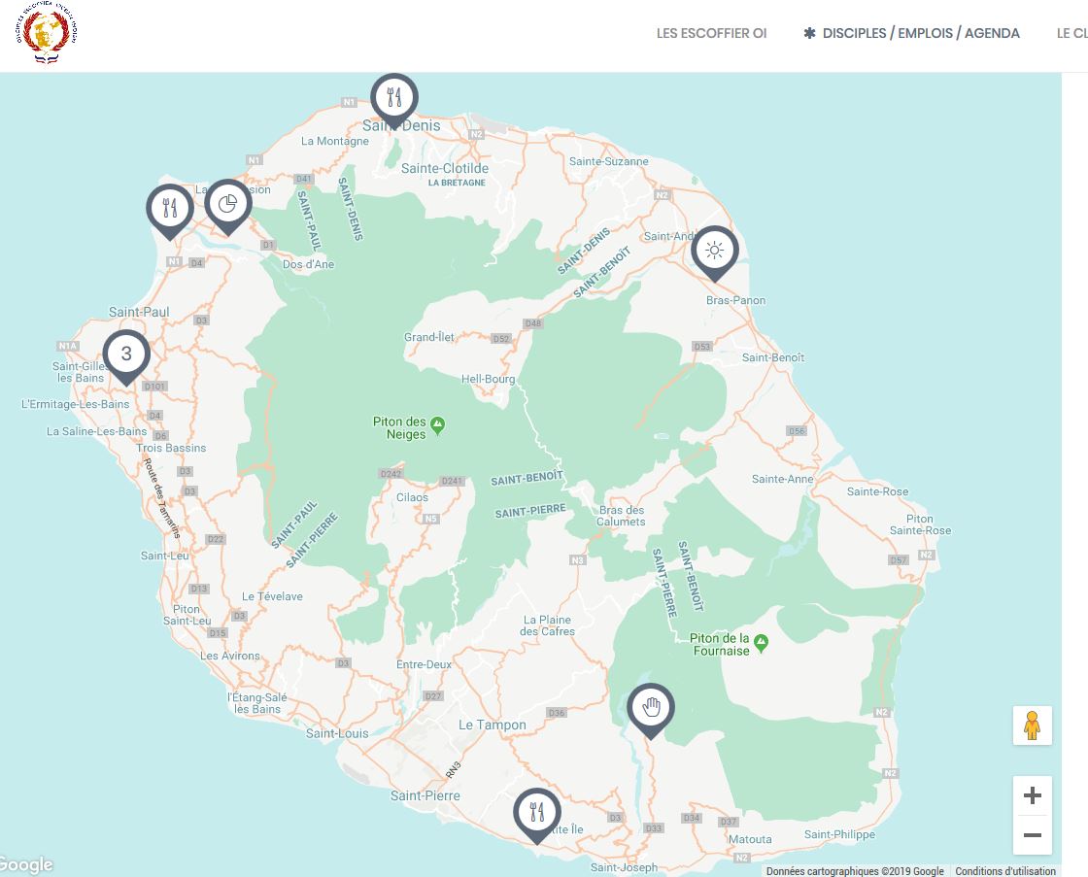Click the Sainte-Clotilde label
The height and width of the screenshot is (877, 1088).
pyautogui.click(x=445, y=169)
